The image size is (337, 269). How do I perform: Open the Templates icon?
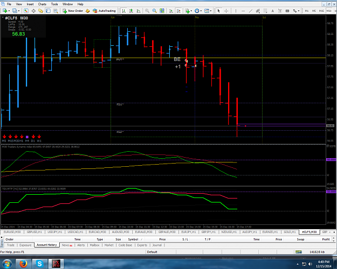point(207,11)
